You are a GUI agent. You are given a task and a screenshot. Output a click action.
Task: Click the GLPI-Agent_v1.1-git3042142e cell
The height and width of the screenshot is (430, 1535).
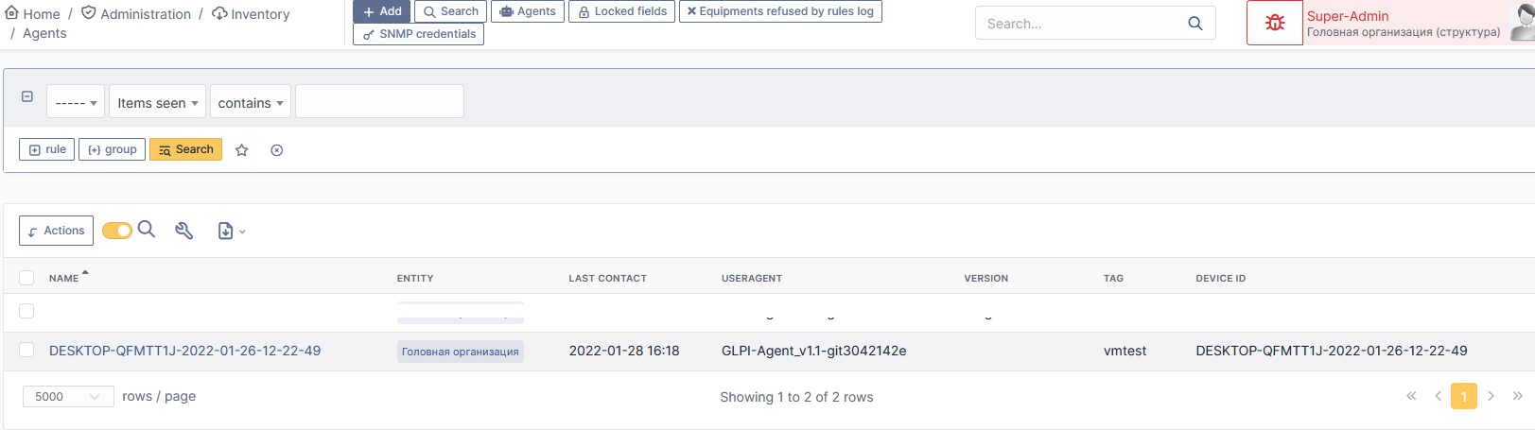click(x=814, y=351)
